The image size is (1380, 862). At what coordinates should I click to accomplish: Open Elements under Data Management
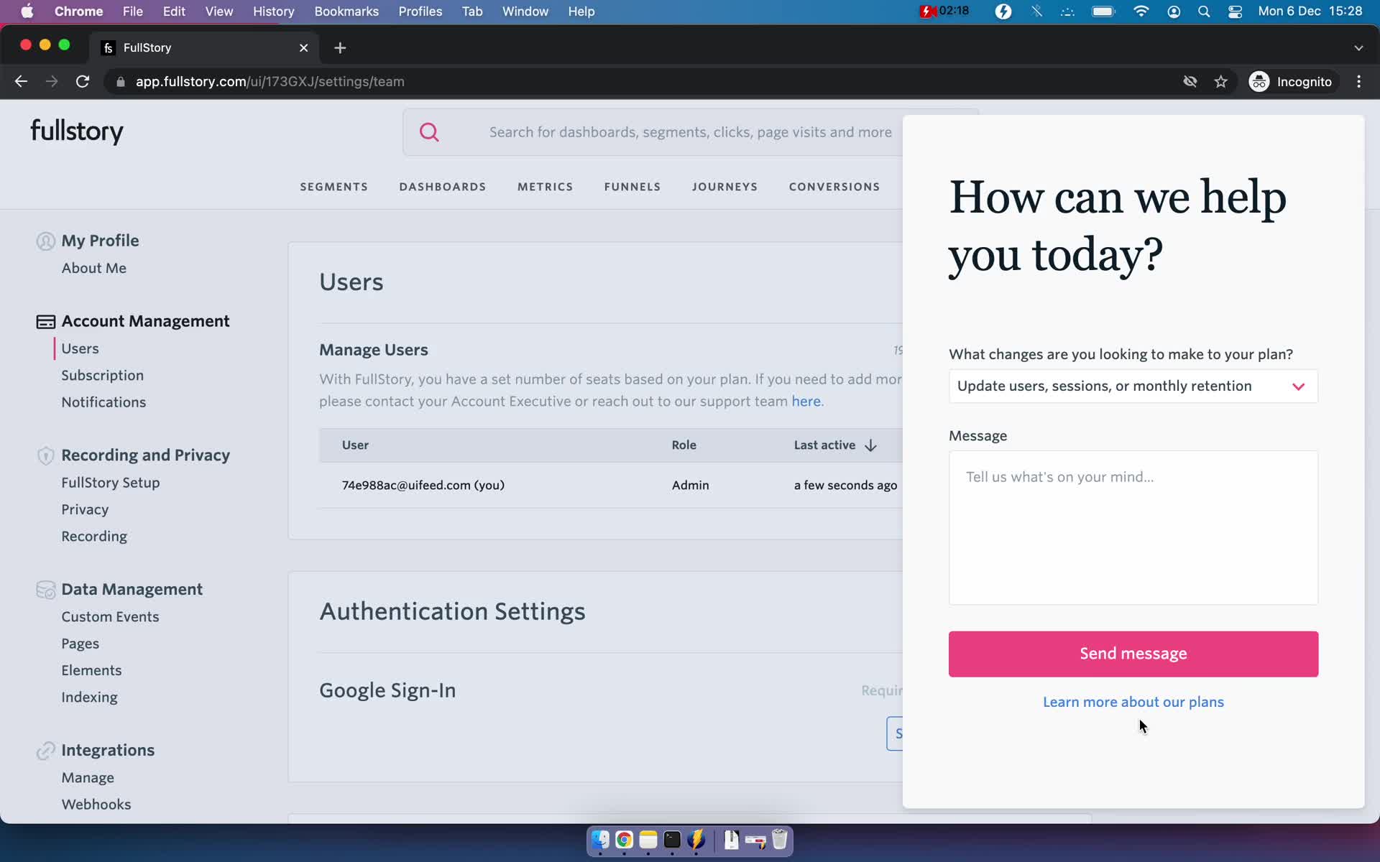(91, 670)
